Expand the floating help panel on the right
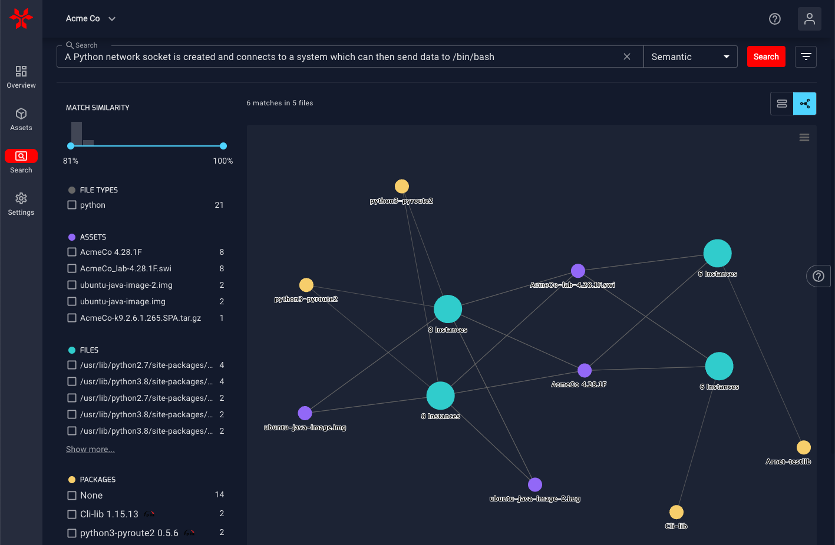The width and height of the screenshot is (835, 545). coord(818,275)
